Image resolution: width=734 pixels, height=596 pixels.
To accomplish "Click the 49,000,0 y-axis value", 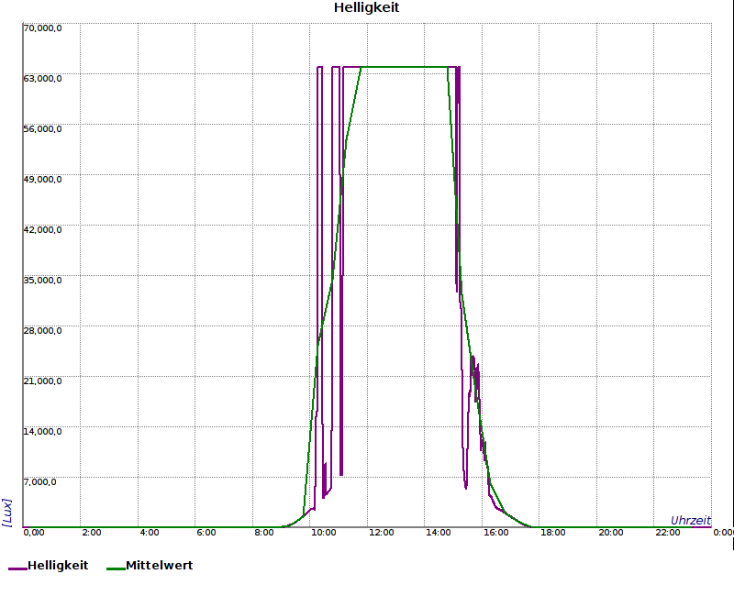I will click(42, 179).
